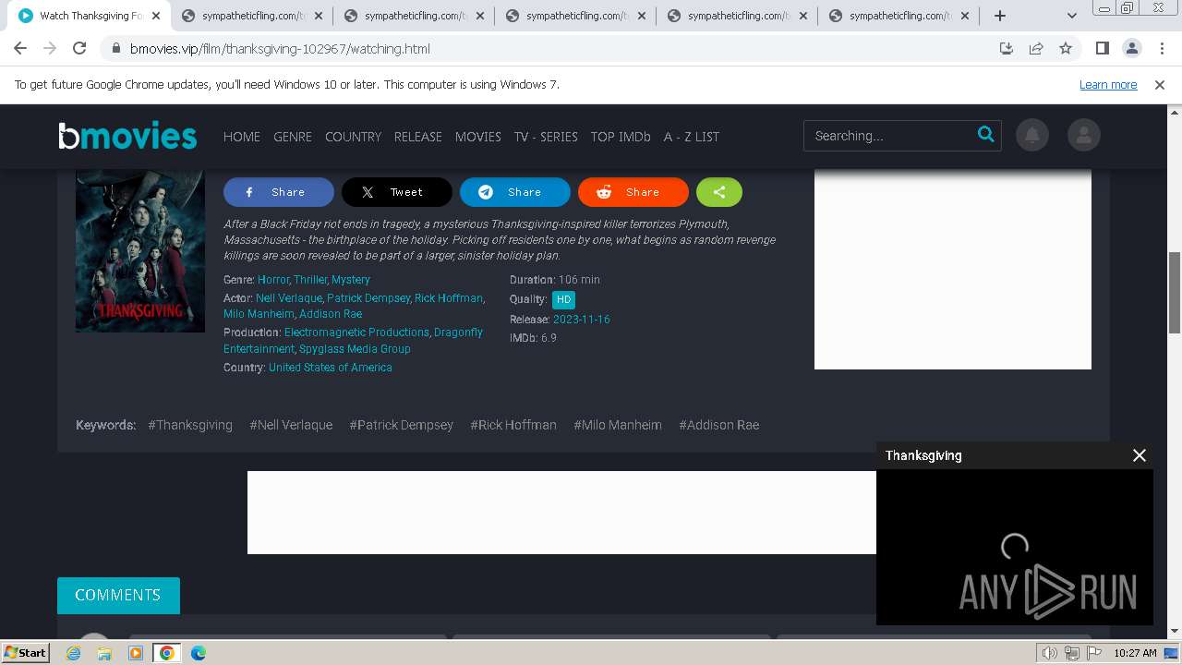Screen dimensions: 1182x665
Task: Open the Learn more link
Action: [1108, 84]
